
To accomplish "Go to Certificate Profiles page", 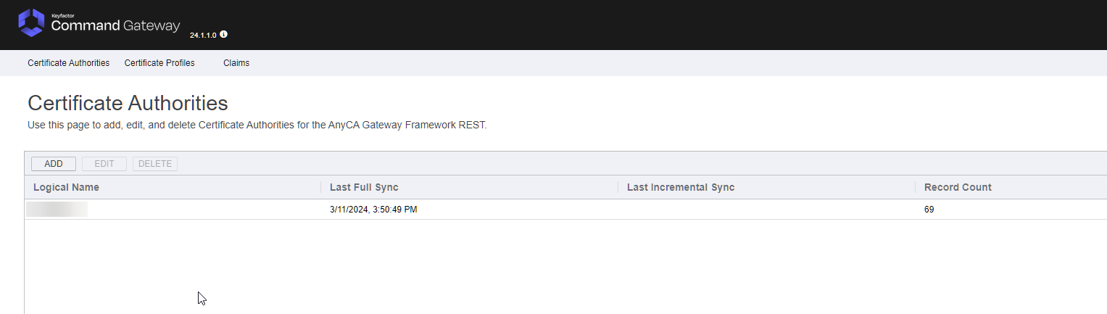I will pyautogui.click(x=159, y=63).
